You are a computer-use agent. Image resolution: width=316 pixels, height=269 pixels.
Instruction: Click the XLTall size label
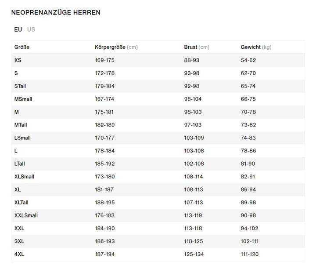(22, 203)
